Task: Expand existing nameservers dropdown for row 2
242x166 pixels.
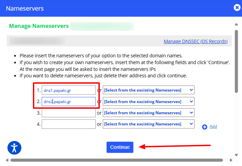Action: pyautogui.click(x=148, y=101)
